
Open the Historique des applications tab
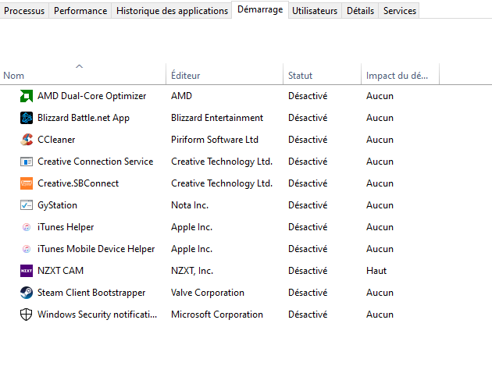172,11
